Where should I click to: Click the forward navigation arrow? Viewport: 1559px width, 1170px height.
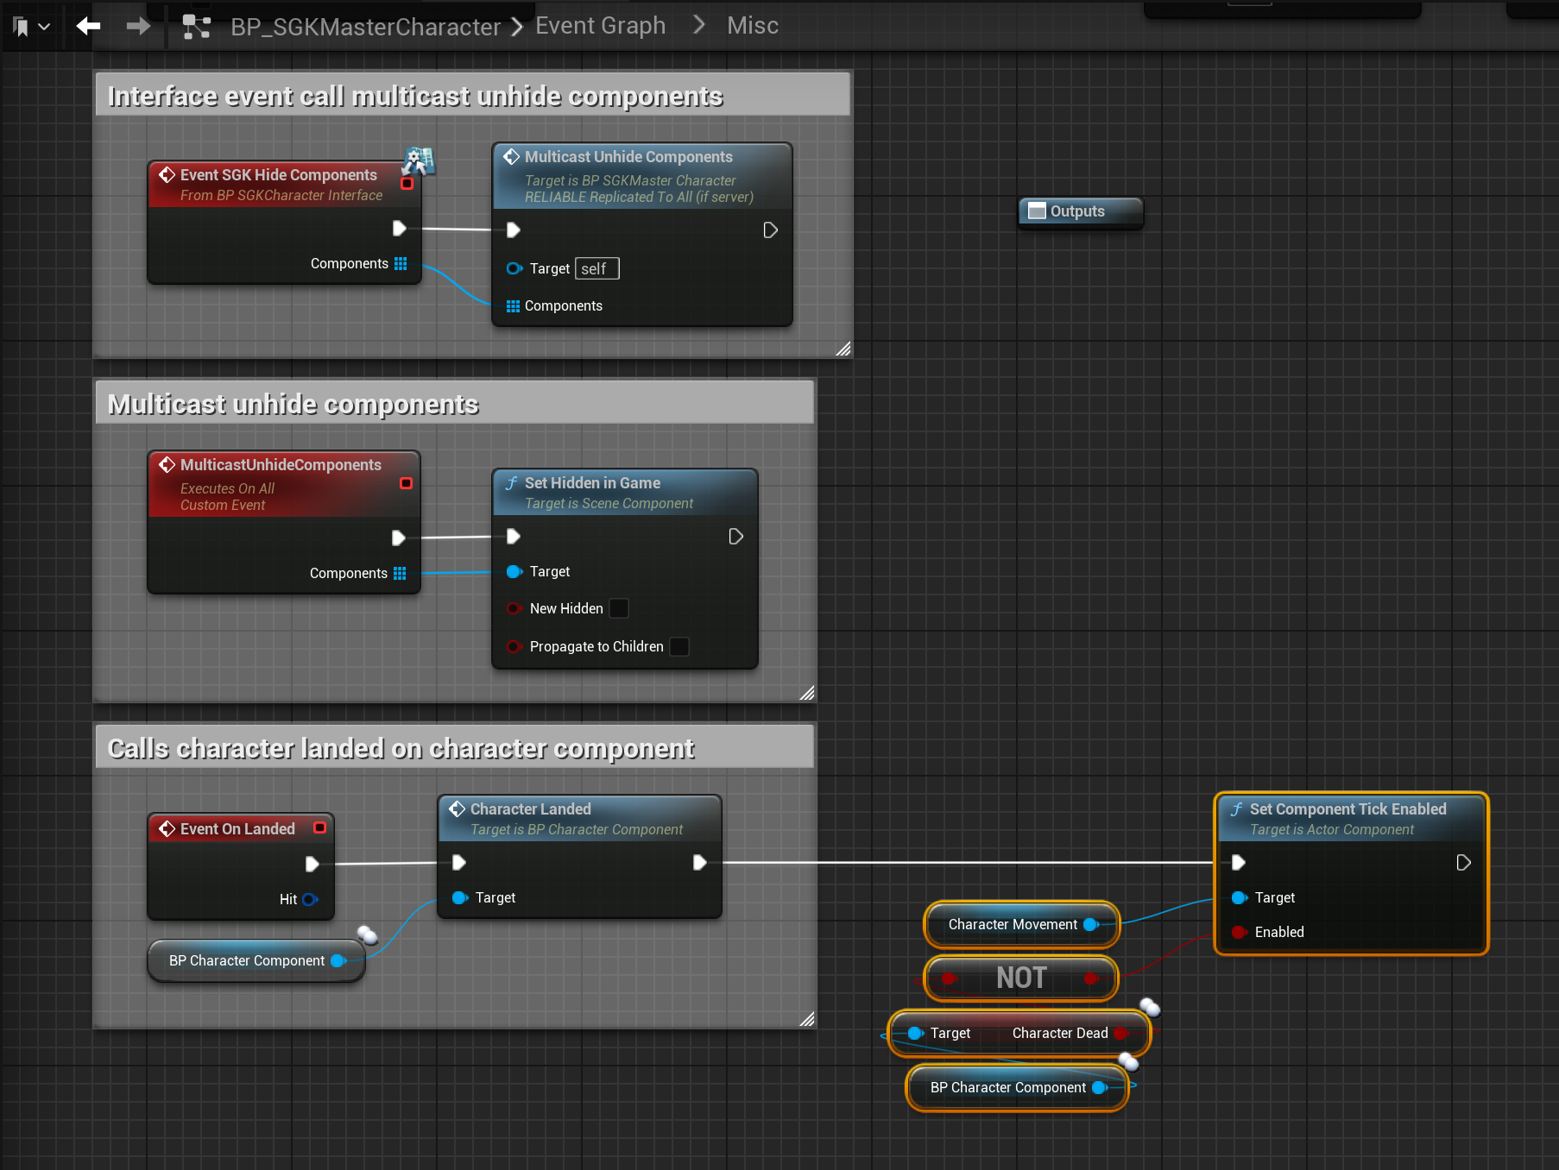tap(138, 27)
